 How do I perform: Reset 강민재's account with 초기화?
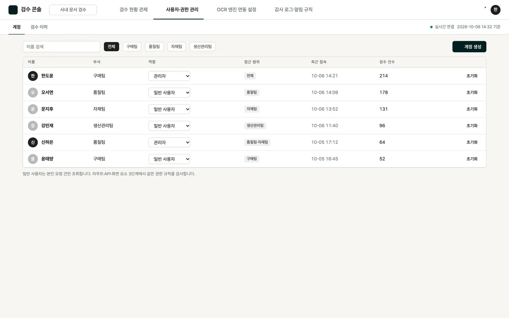tap(472, 126)
